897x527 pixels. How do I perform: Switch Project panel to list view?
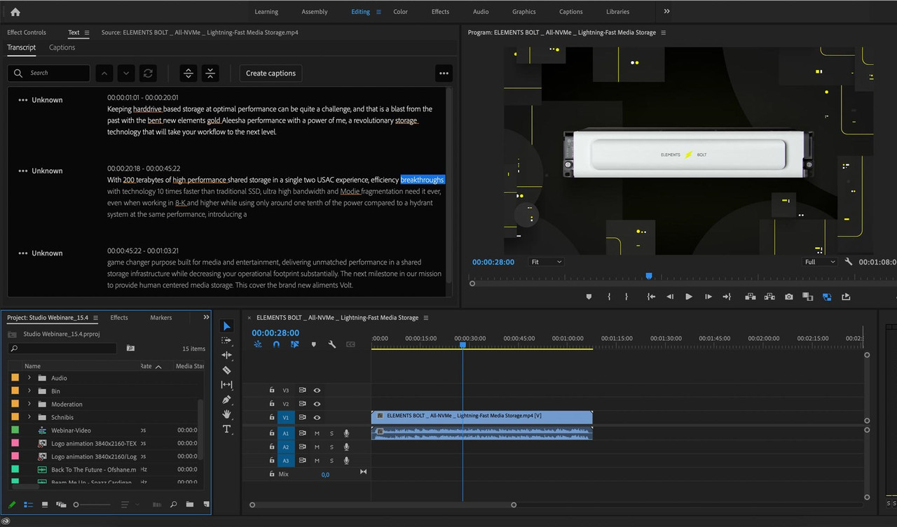tap(29, 505)
